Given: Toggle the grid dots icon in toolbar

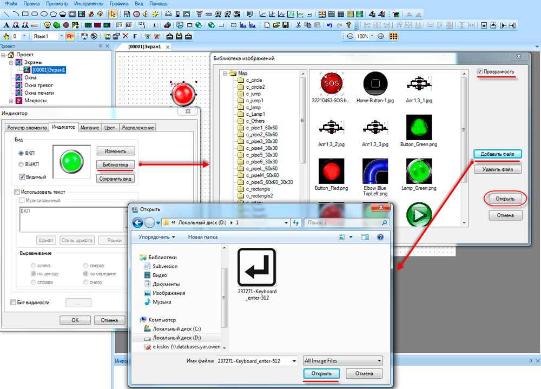Looking at the screenshot, I should coord(394,36).
